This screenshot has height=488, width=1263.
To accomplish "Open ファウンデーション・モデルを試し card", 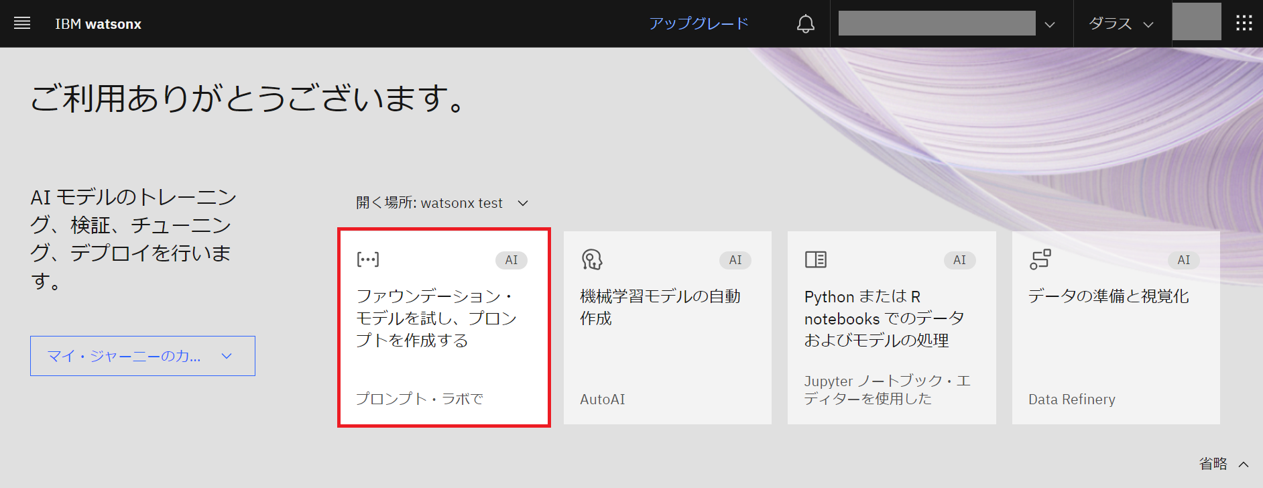I will click(444, 328).
